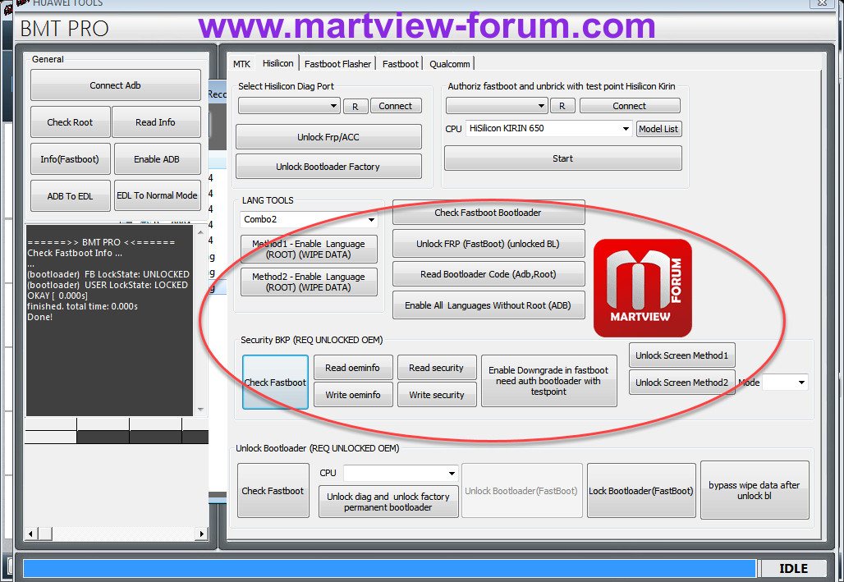Image resolution: width=844 pixels, height=582 pixels.
Task: Click log scrollbar up arrow
Action: pos(200,232)
